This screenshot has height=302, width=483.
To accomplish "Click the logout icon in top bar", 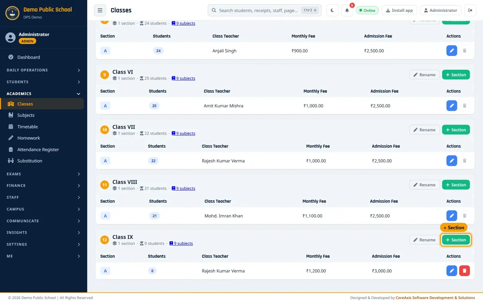I will coord(470,10).
